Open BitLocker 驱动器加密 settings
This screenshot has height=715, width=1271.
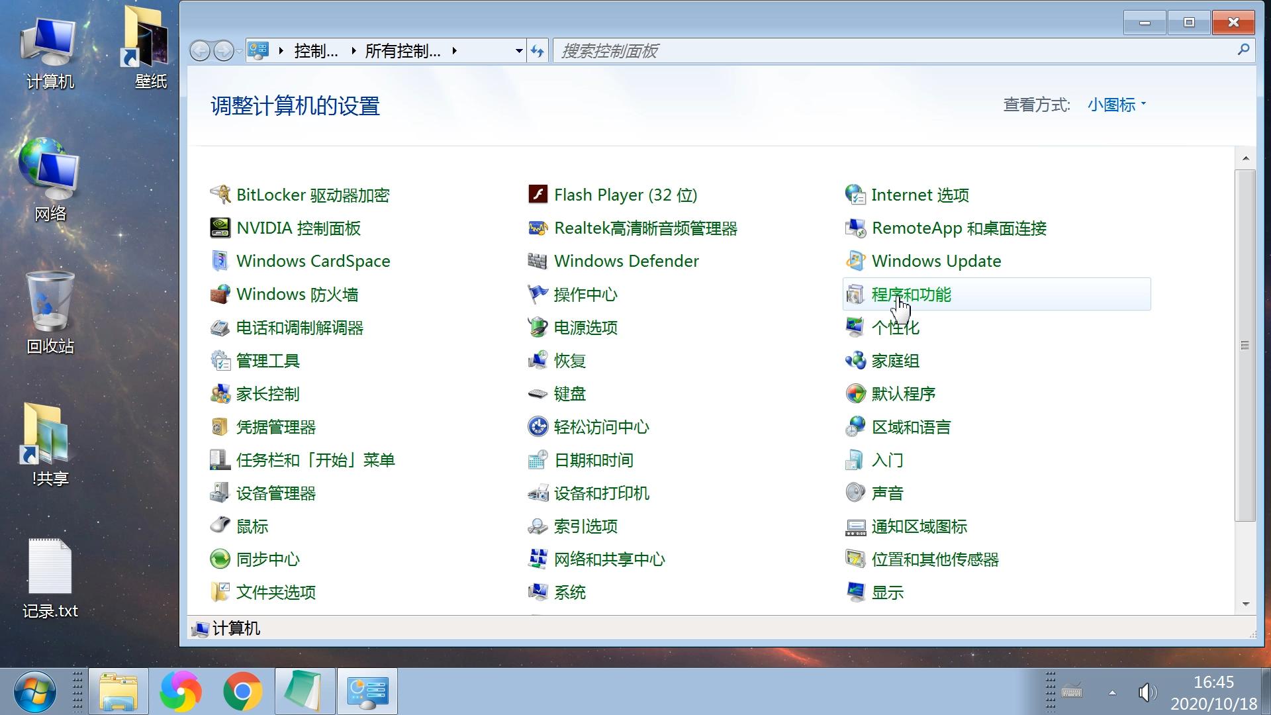pyautogui.click(x=312, y=194)
